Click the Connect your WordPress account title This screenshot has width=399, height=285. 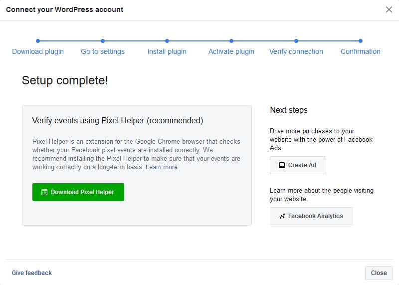(65, 9)
